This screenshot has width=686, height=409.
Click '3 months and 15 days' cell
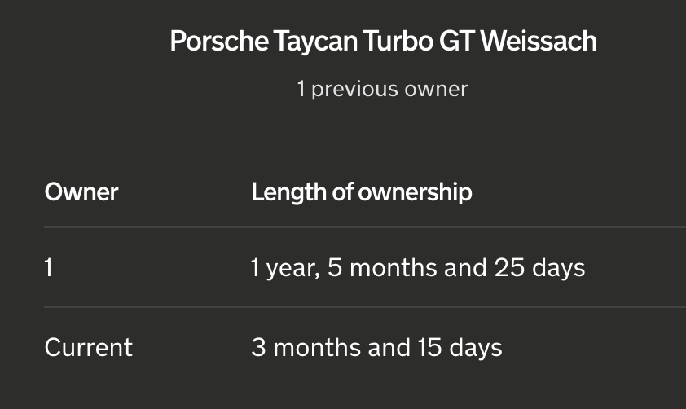tap(376, 348)
